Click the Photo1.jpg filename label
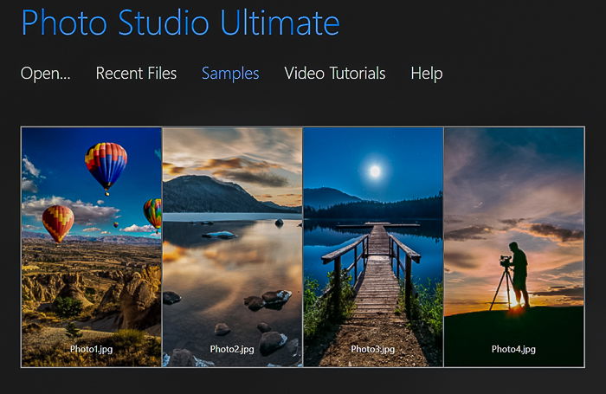This screenshot has width=606, height=394. point(92,349)
